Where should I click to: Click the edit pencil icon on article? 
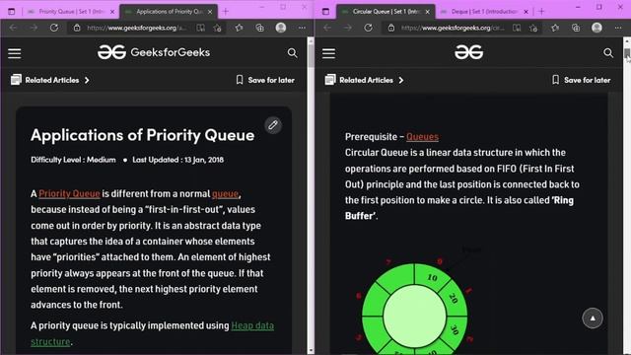point(273,125)
